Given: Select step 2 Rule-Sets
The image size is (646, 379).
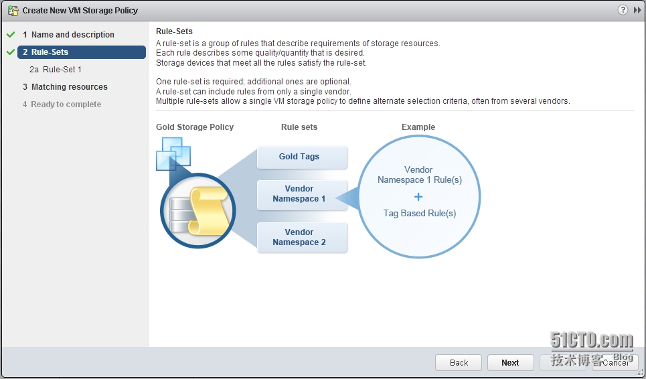Looking at the screenshot, I should click(82, 52).
